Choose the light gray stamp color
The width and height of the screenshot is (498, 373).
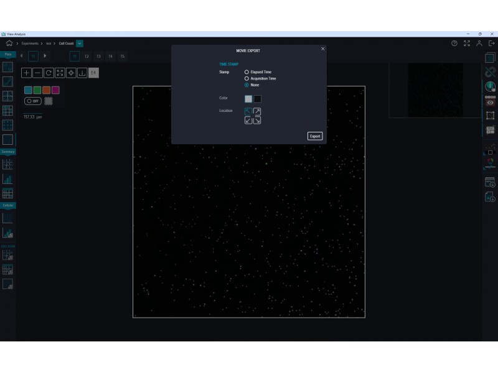click(248, 99)
